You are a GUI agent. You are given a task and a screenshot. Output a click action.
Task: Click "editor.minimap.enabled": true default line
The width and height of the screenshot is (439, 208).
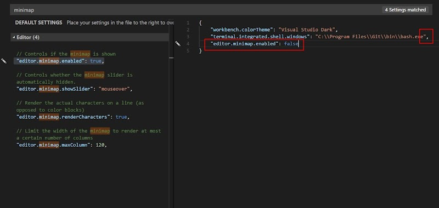coord(60,61)
